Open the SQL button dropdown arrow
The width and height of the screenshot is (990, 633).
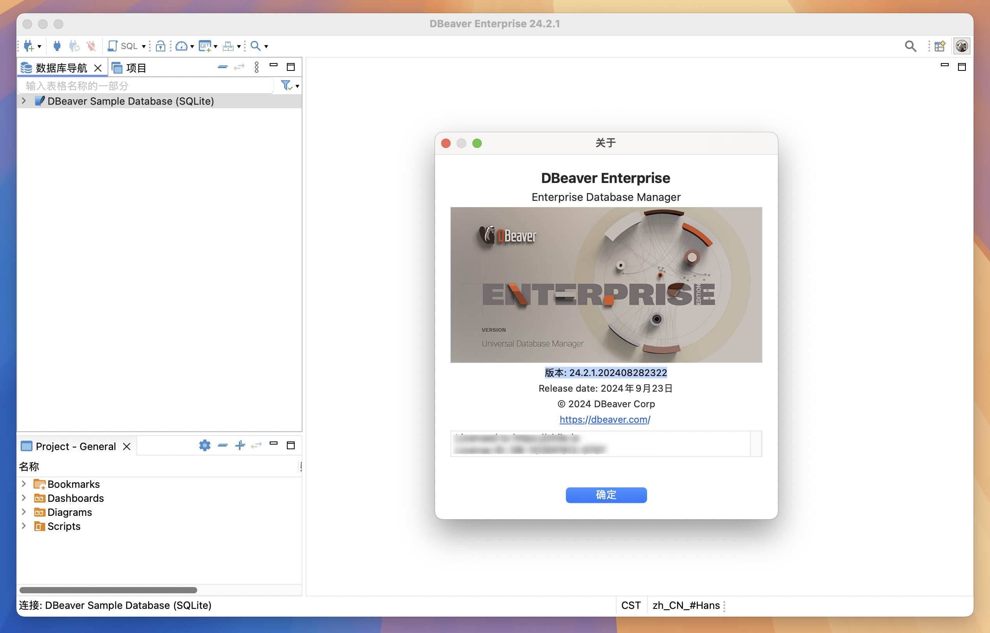(143, 46)
